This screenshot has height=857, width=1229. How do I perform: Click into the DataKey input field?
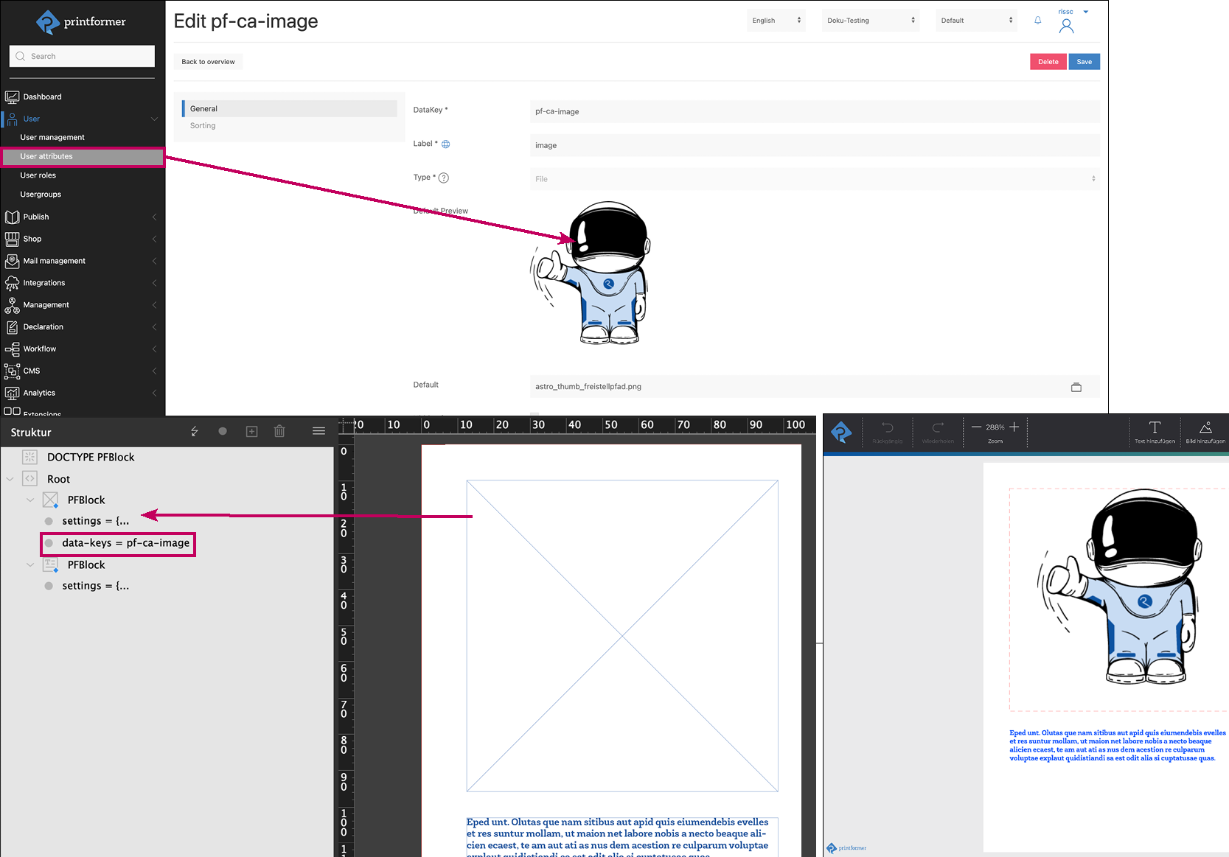(x=814, y=112)
